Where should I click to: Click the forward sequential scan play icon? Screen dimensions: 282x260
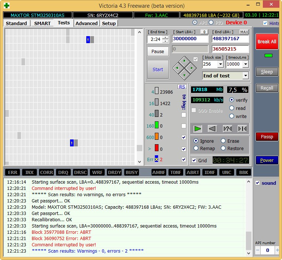pyautogui.click(x=198, y=128)
